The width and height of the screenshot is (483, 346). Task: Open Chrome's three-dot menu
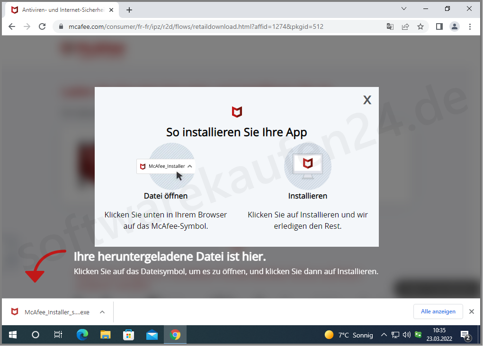click(470, 26)
